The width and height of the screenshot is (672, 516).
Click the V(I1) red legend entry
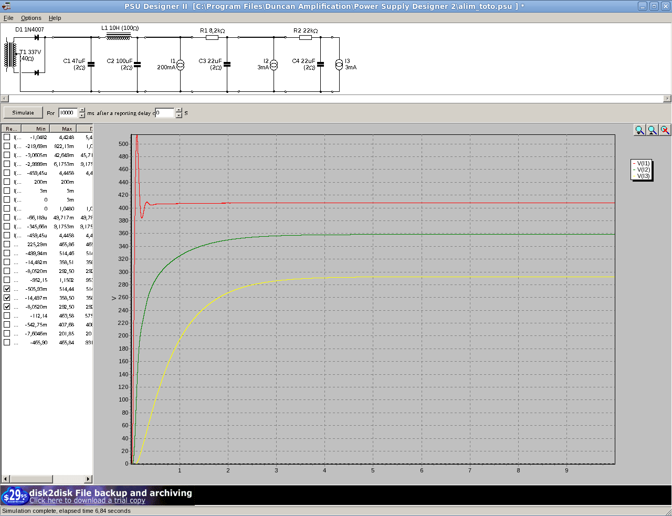click(x=642, y=163)
